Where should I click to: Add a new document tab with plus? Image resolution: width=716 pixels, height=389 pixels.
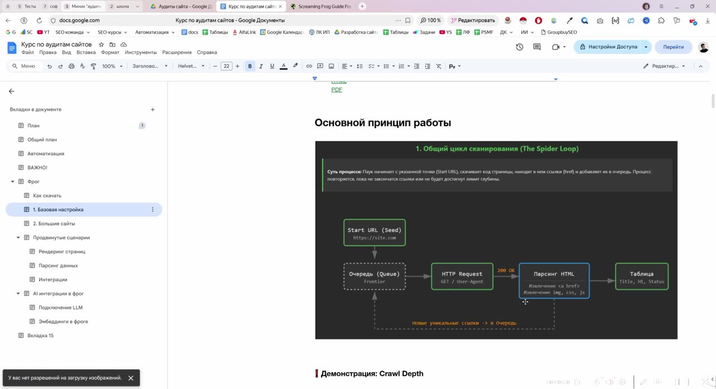click(153, 110)
